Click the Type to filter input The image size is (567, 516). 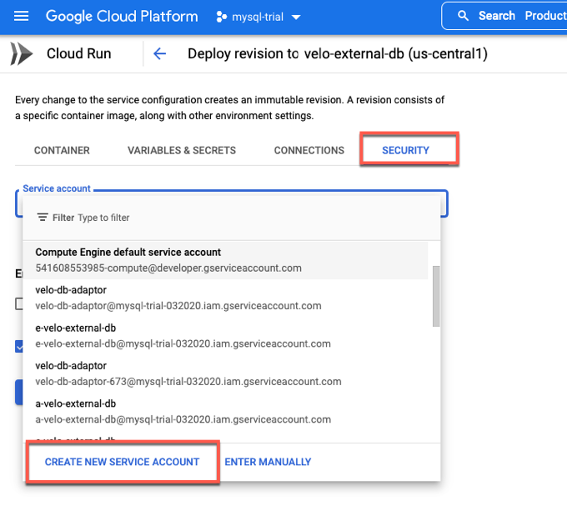(x=103, y=218)
